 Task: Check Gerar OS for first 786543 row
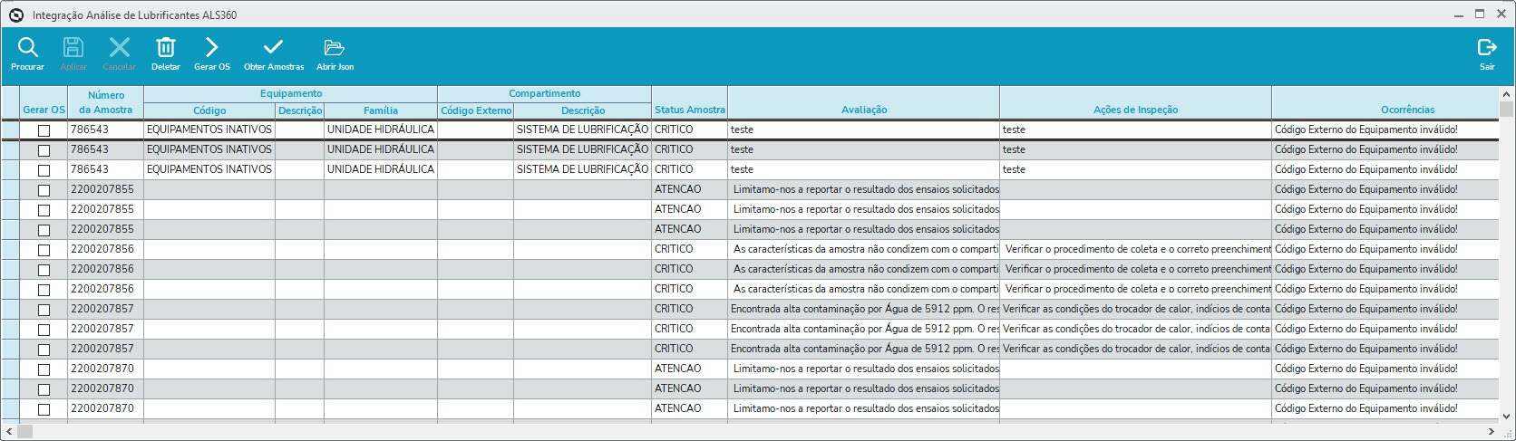click(44, 130)
